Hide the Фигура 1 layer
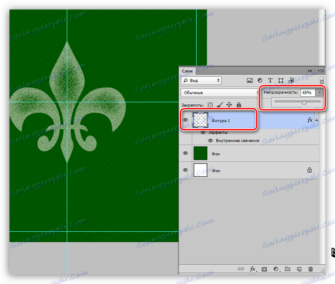The image size is (335, 284). tap(185, 120)
